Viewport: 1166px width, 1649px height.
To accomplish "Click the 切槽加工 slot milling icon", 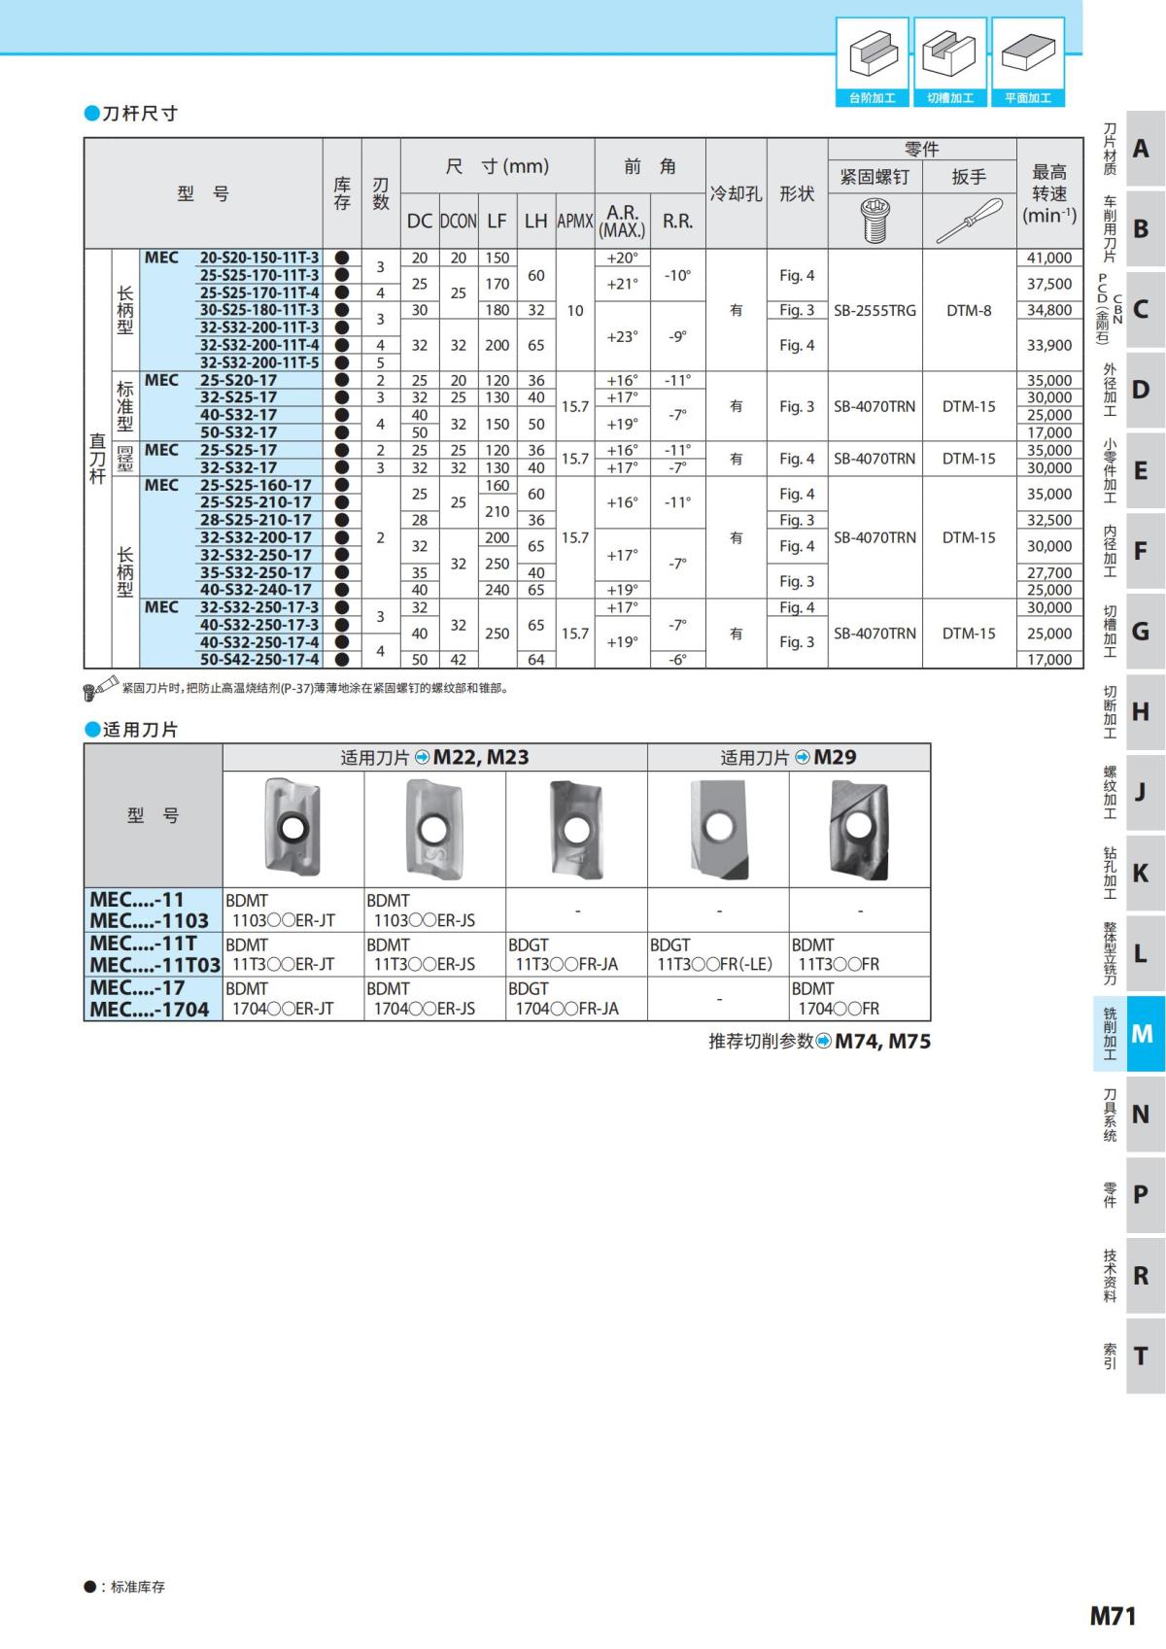I will pos(949,61).
